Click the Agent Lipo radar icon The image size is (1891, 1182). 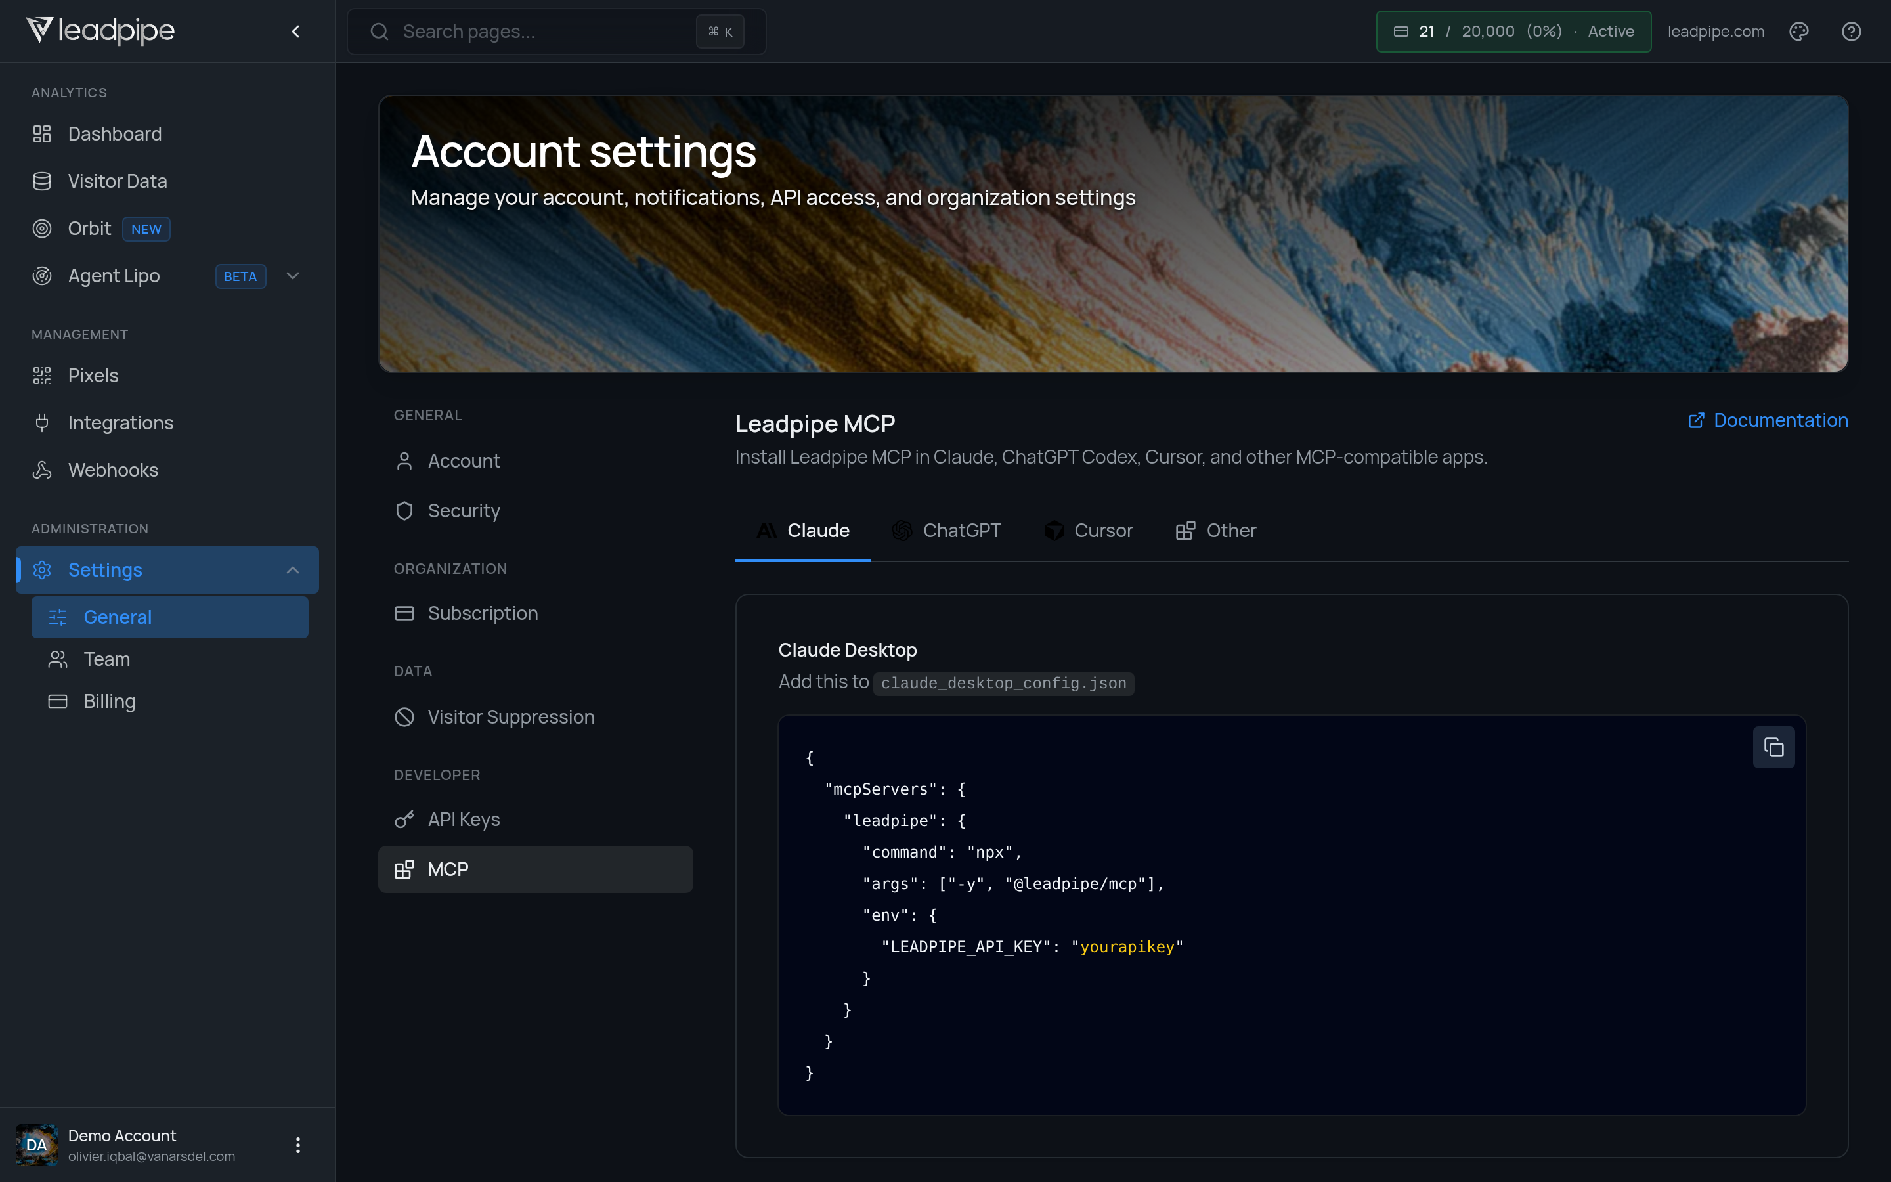pyautogui.click(x=42, y=276)
